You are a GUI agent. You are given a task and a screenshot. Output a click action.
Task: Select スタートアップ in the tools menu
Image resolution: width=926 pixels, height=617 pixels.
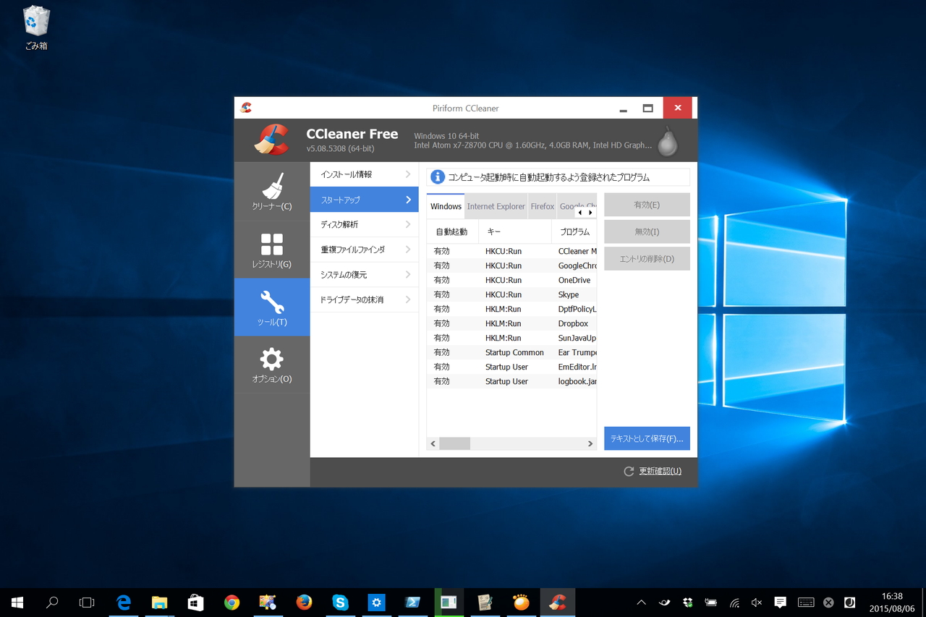(x=365, y=200)
